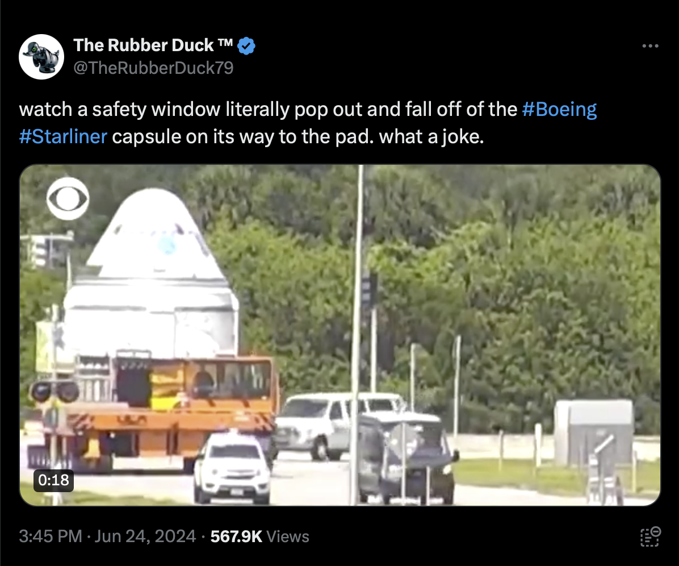This screenshot has height=566, width=679.
Task: Open the three-dot more options menu
Action: [x=651, y=46]
